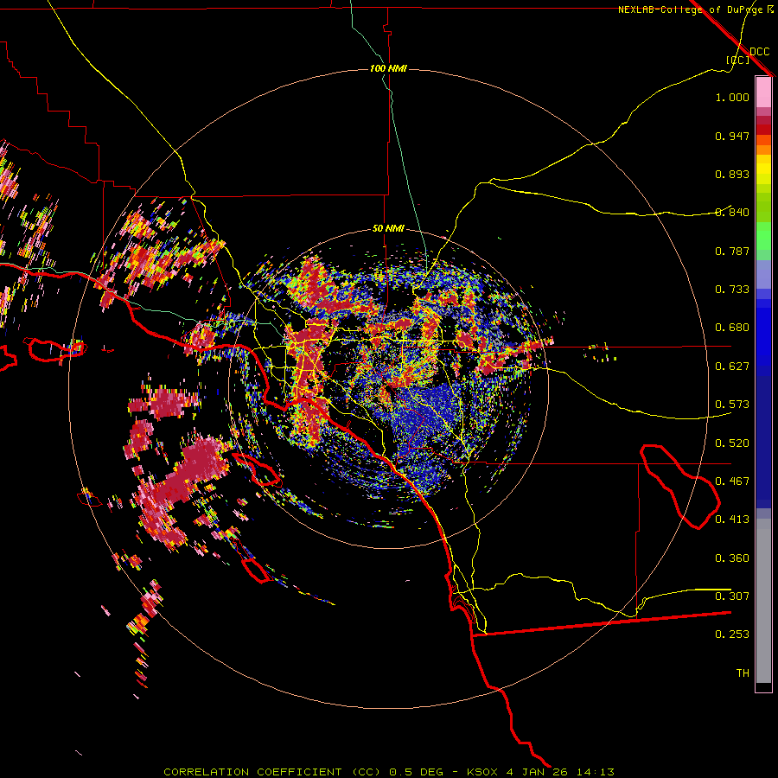Click the DCC label above the color scale
Image resolution: width=778 pixels, height=778 pixels.
coord(759,52)
